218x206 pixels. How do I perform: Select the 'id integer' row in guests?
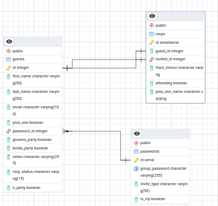pos(33,68)
